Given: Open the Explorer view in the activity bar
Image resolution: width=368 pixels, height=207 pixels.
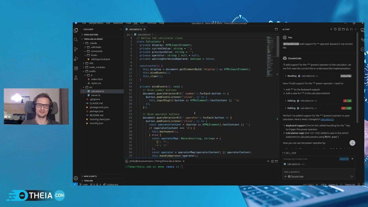Looking at the screenshot, I should 76,30.
